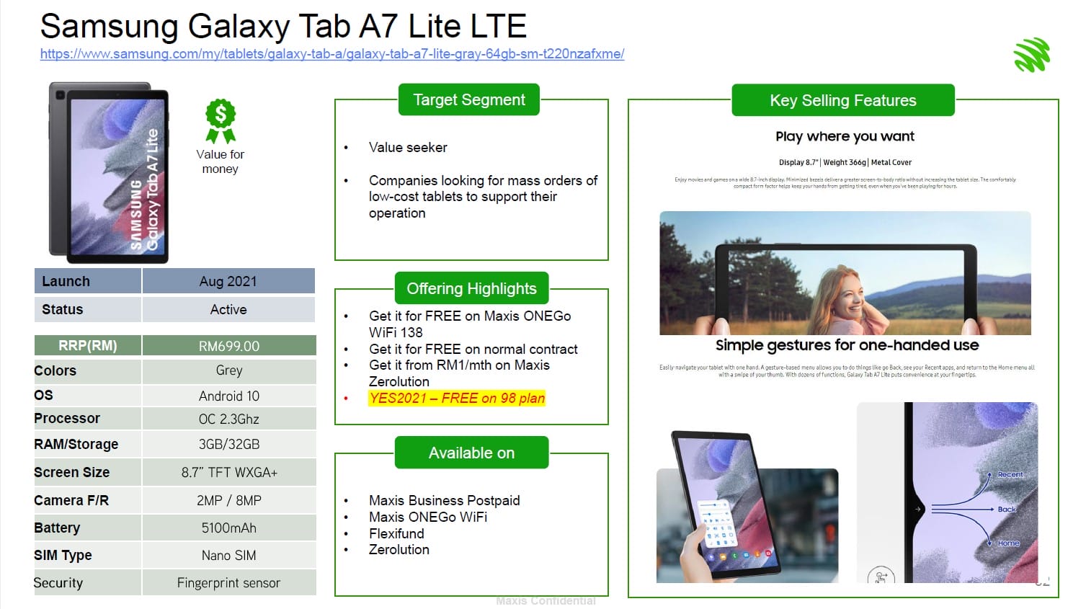
Task: Click the green dollar badge icon
Action: point(221,121)
